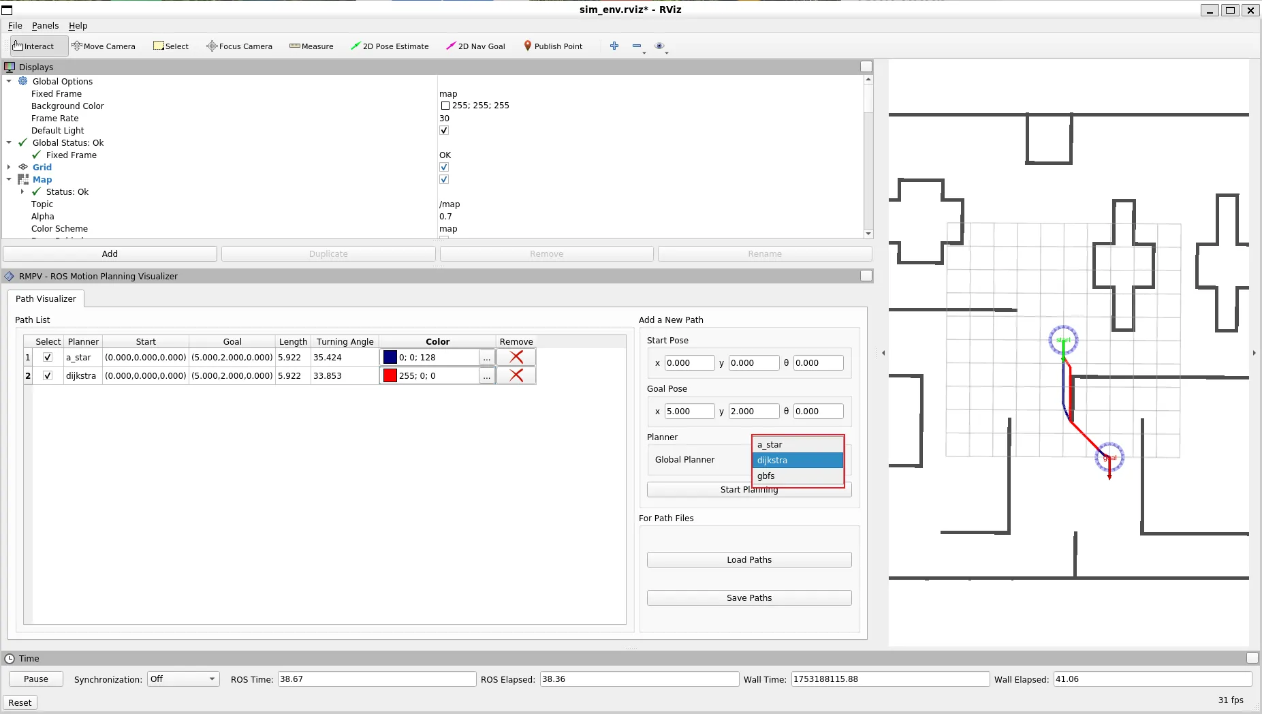Viewport: 1262px width, 714px height.
Task: Float the RMPV panel using its corner button
Action: [x=866, y=275]
